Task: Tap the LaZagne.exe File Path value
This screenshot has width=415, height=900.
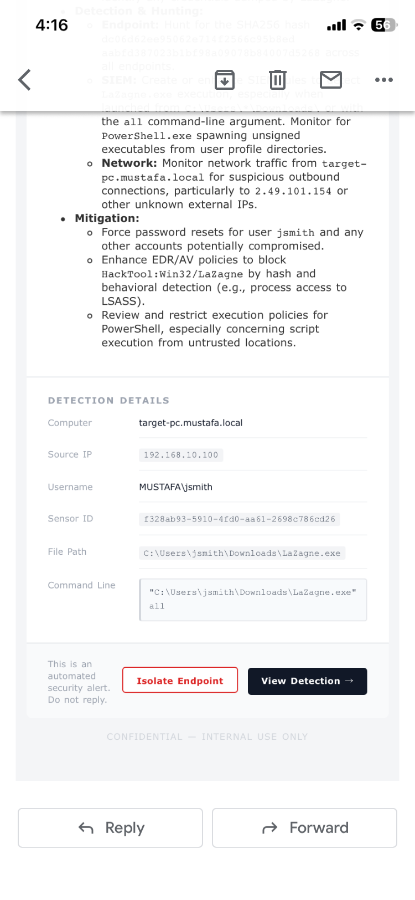Action: coord(242,553)
